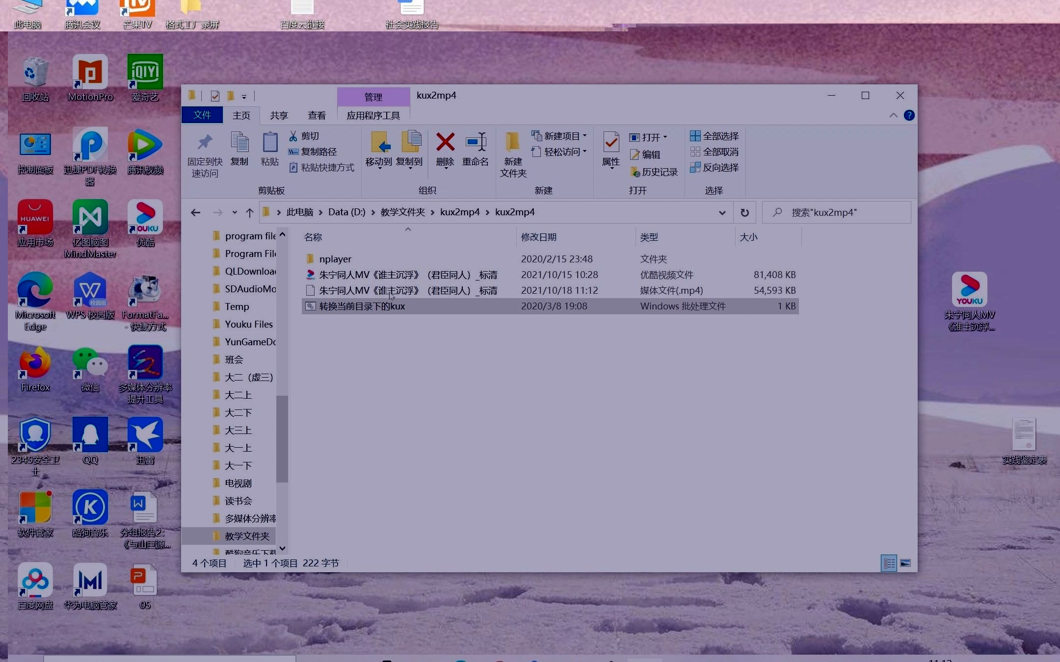The height and width of the screenshot is (662, 1060).
Task: Switch to details view icon in status bar
Action: (889, 563)
